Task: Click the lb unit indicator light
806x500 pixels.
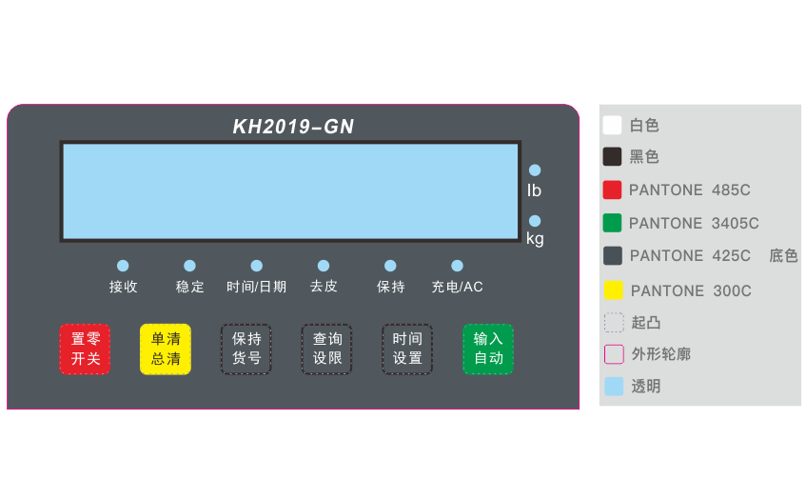Action: (x=535, y=170)
